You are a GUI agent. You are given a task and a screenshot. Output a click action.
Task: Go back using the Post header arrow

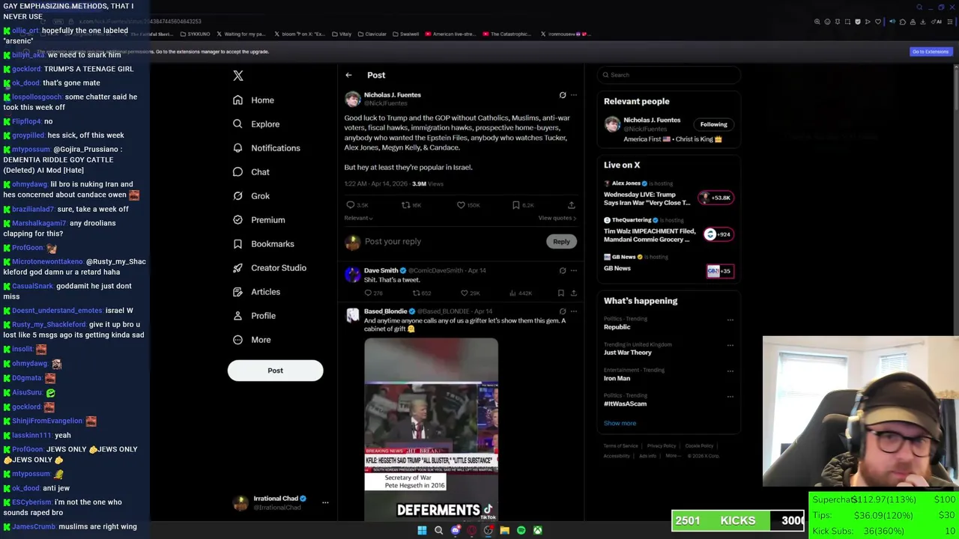pyautogui.click(x=348, y=75)
